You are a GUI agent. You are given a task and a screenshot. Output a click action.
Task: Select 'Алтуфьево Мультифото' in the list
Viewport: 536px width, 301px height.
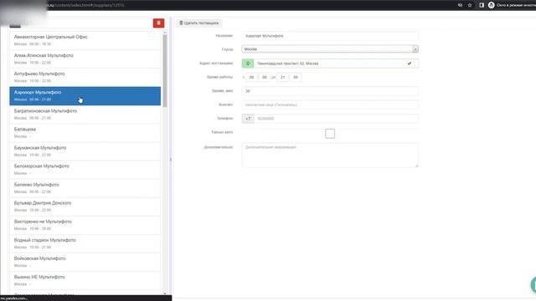pos(85,77)
